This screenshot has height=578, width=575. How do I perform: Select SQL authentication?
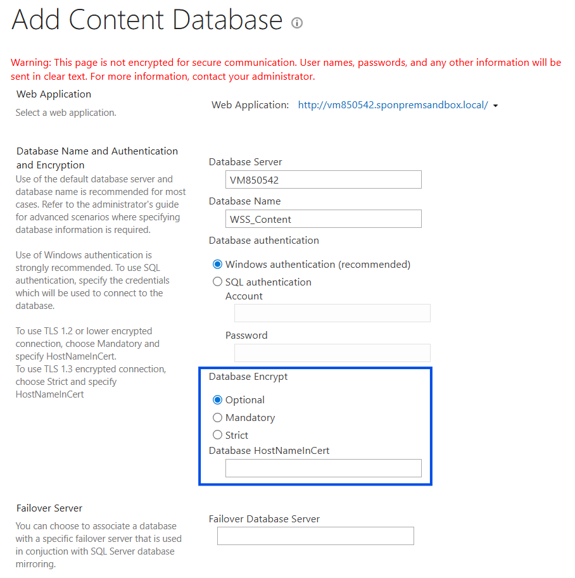[x=217, y=282]
